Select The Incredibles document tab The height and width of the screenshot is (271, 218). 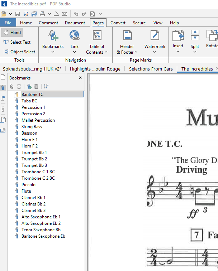point(197,69)
